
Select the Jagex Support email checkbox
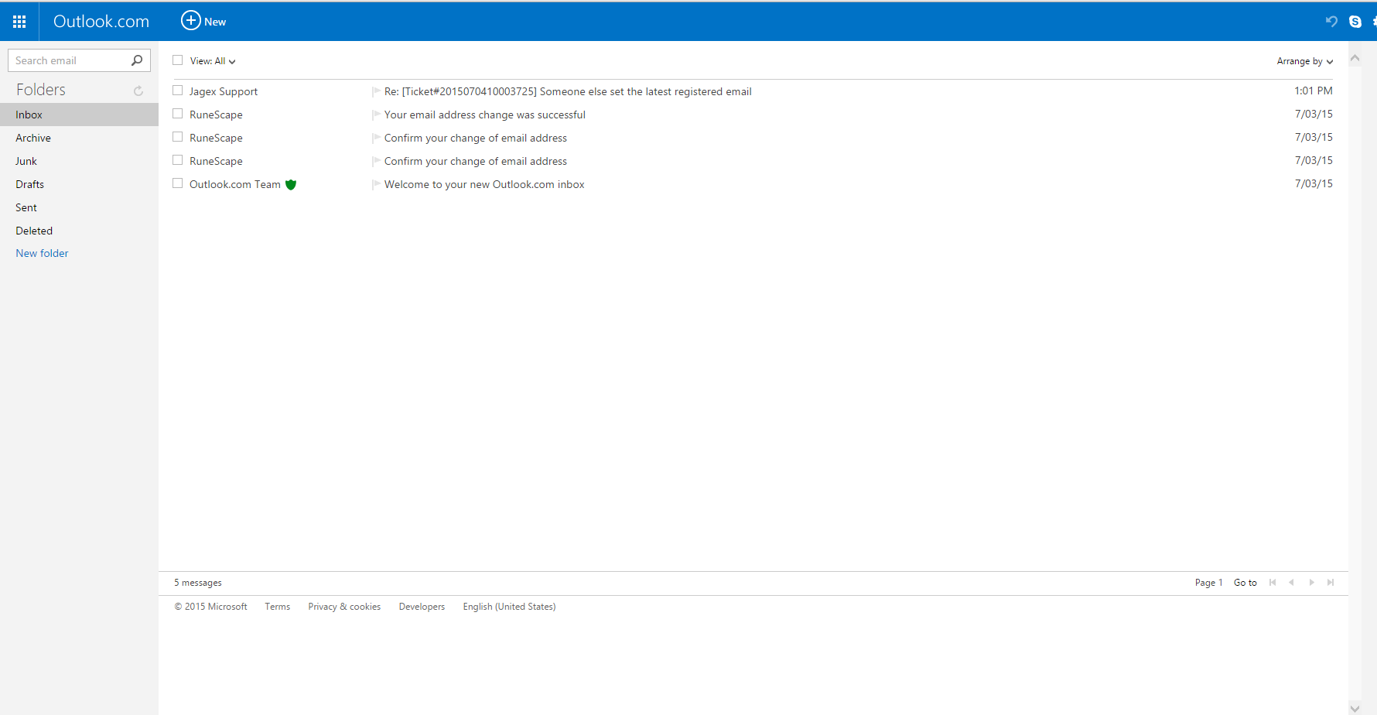pos(178,91)
